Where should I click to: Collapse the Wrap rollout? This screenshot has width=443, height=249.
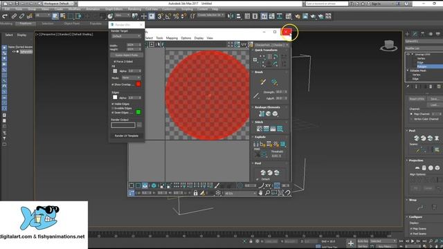tap(407, 200)
